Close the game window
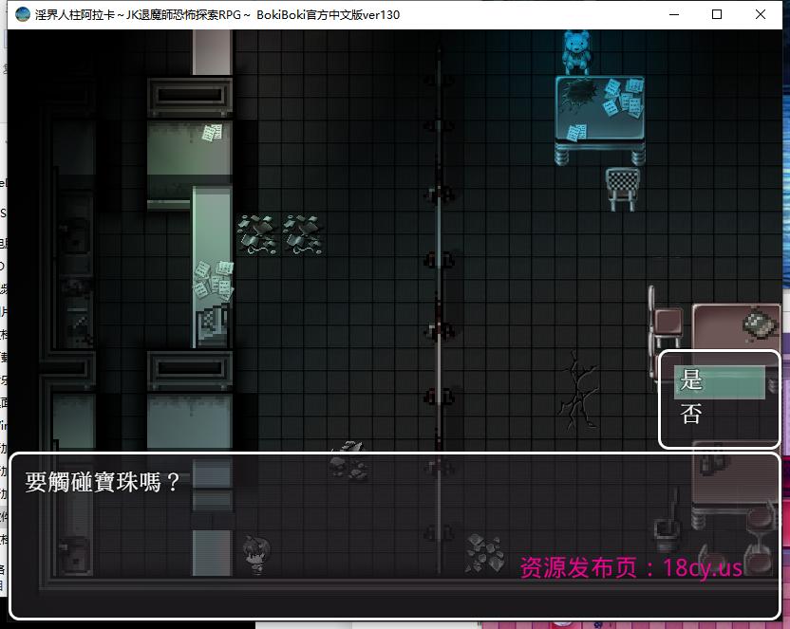 761,14
